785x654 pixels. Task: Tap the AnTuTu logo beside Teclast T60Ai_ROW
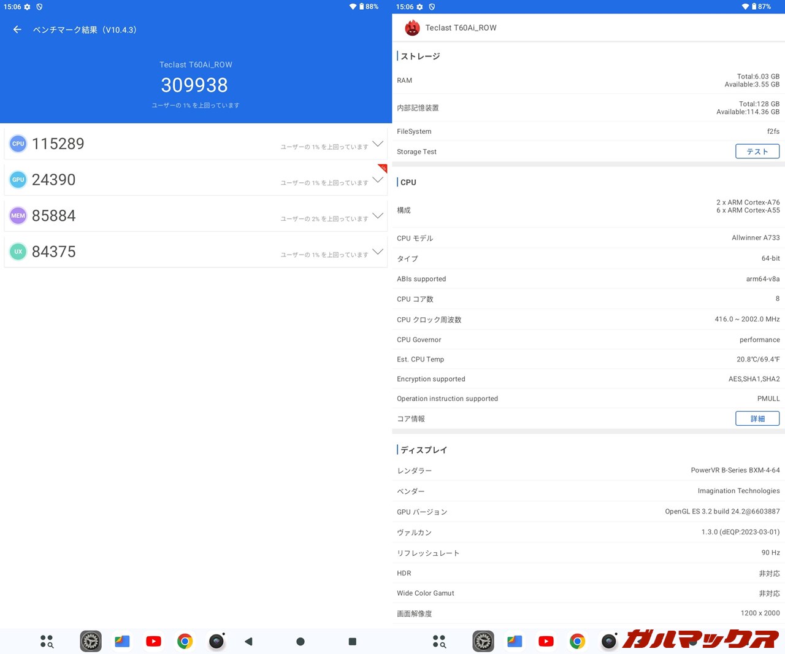click(412, 28)
